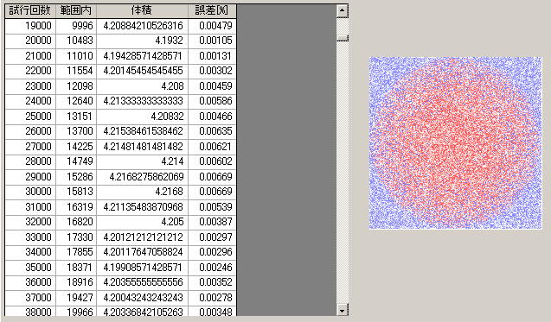The width and height of the screenshot is (551, 322).
Task: Click the Monte Carlo scatter plot image
Action: click(455, 143)
